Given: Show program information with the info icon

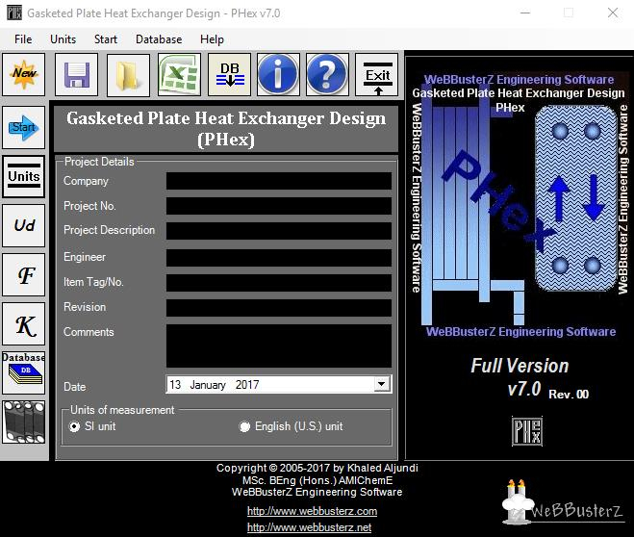Looking at the screenshot, I should pyautogui.click(x=278, y=74).
